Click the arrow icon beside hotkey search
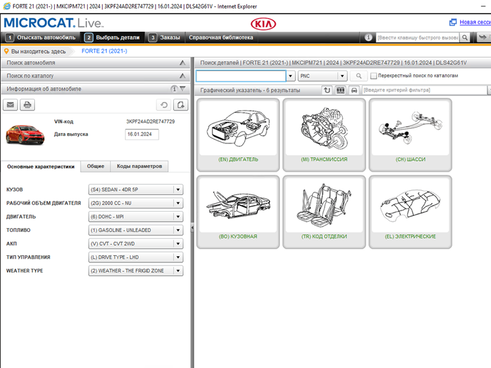 tap(484, 37)
